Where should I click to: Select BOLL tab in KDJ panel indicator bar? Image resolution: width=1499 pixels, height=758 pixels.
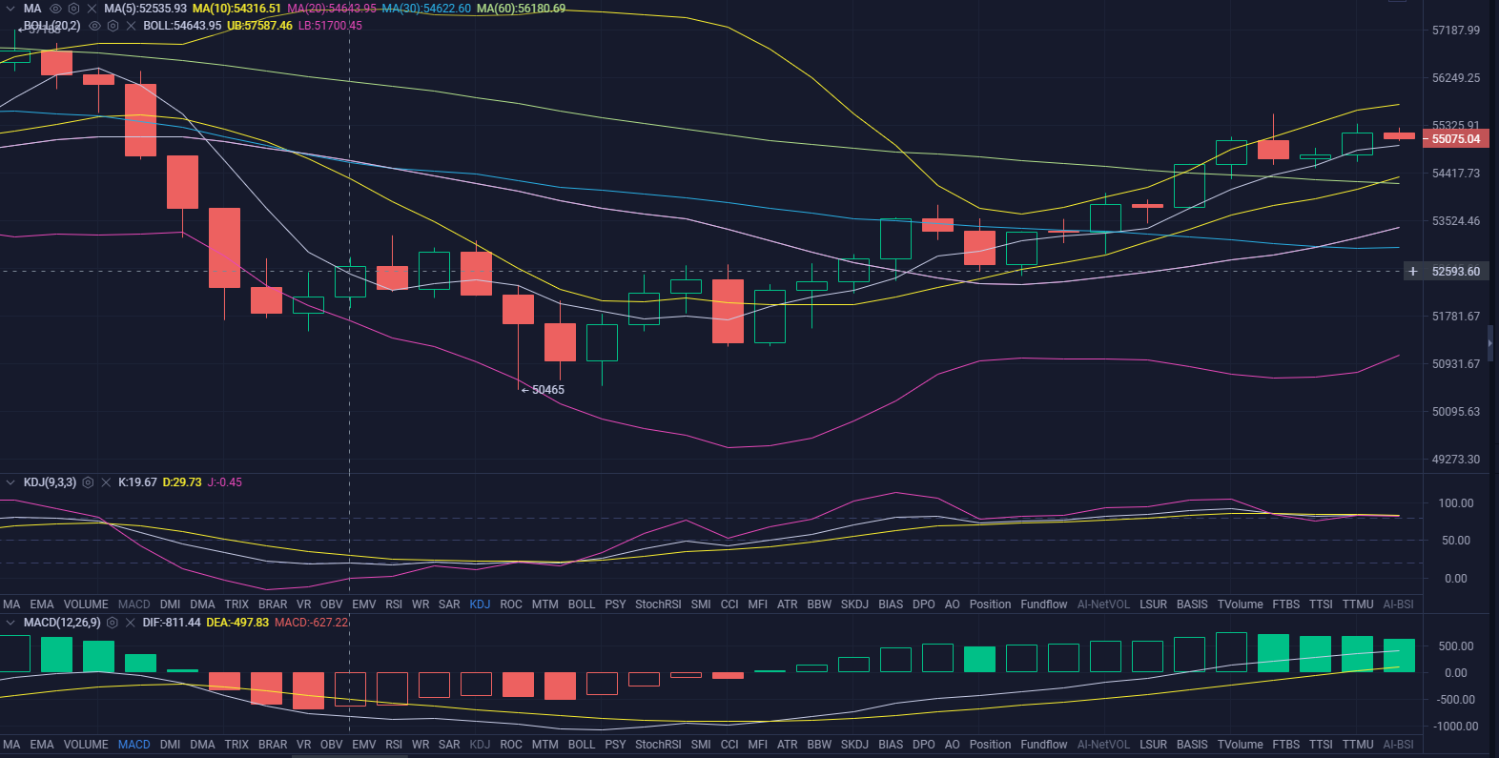coord(582,604)
